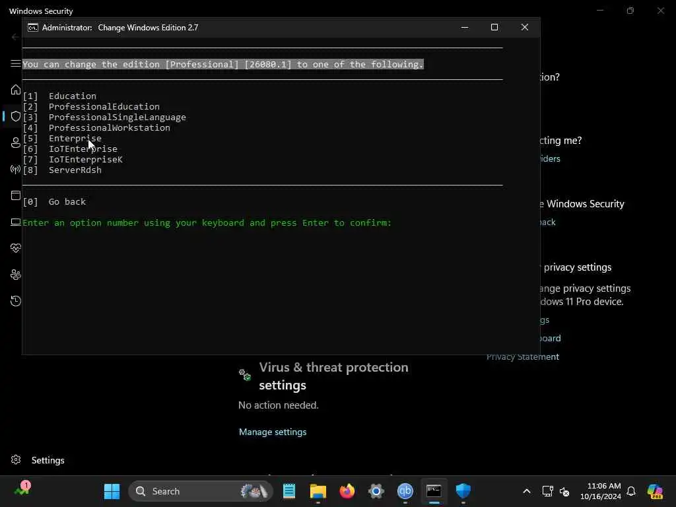Switch to Windows Security taskbar shield

(463, 491)
